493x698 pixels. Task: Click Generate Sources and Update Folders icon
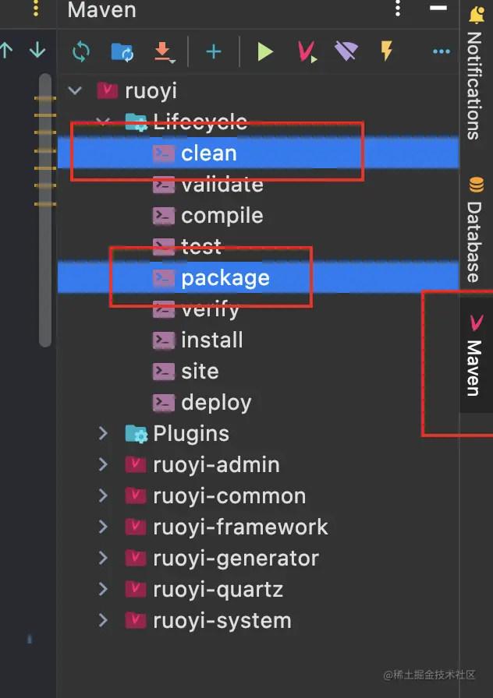click(x=122, y=52)
